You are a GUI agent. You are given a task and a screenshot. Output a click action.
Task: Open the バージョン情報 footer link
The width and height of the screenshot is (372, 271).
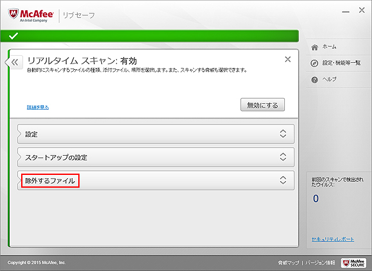[x=320, y=263]
